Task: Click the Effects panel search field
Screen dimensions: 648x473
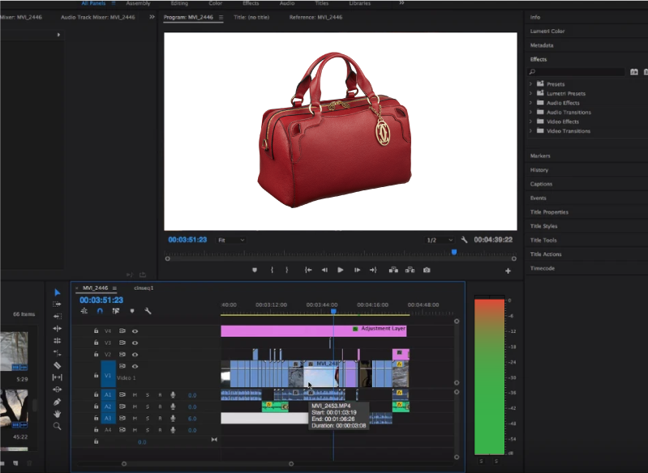Action: pyautogui.click(x=576, y=72)
